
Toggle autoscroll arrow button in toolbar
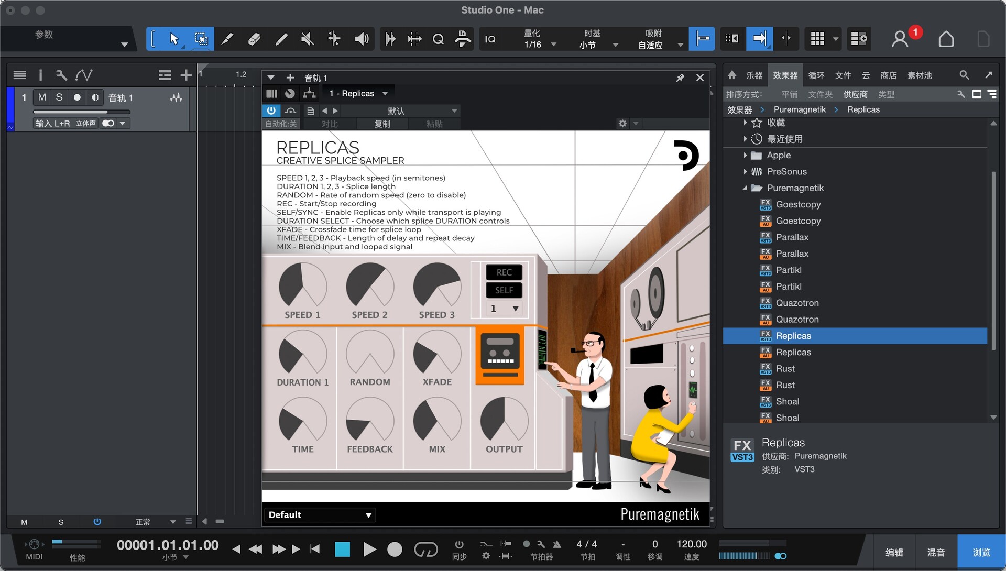(x=759, y=39)
